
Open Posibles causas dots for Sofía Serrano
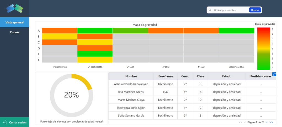click(x=261, y=116)
